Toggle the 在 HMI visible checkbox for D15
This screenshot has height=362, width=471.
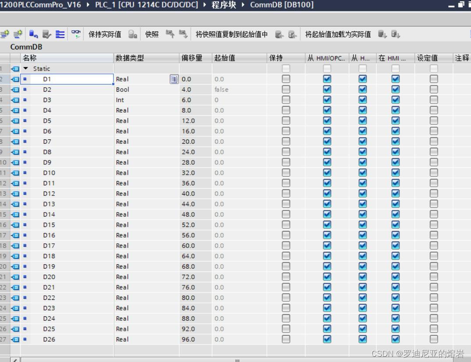(395, 225)
